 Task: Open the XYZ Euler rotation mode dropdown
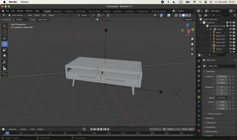click(x=222, y=98)
